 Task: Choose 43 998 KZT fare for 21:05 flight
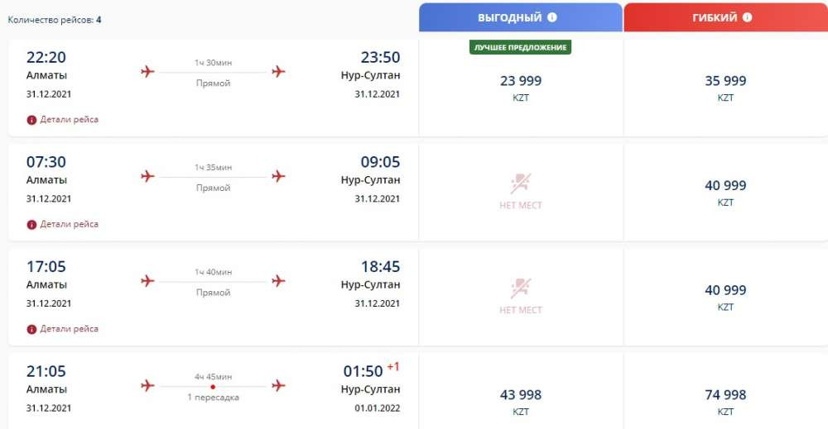521,402
